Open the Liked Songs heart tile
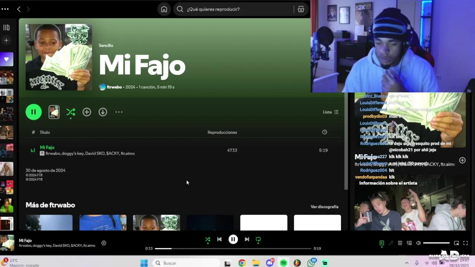The image size is (475, 267). click(7, 59)
